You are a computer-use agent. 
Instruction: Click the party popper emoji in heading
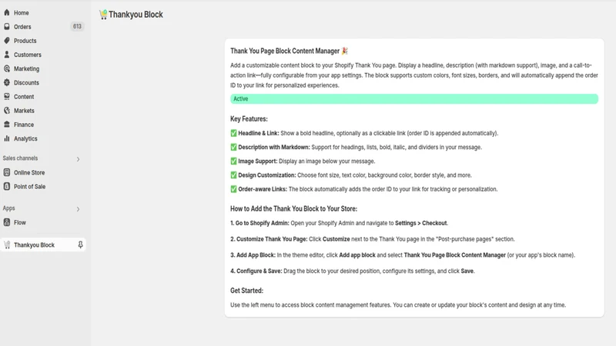(344, 51)
